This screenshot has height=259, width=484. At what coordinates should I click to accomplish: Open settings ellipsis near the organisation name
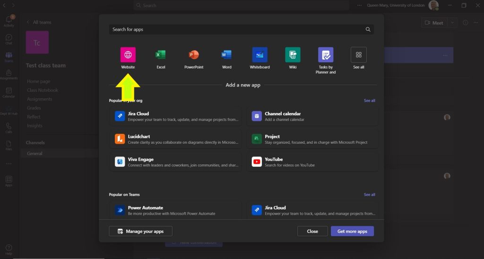tap(359, 5)
